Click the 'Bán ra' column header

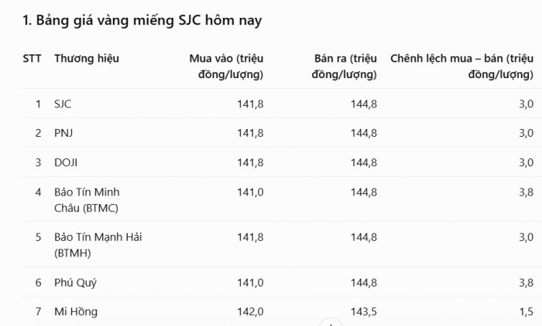pos(345,66)
